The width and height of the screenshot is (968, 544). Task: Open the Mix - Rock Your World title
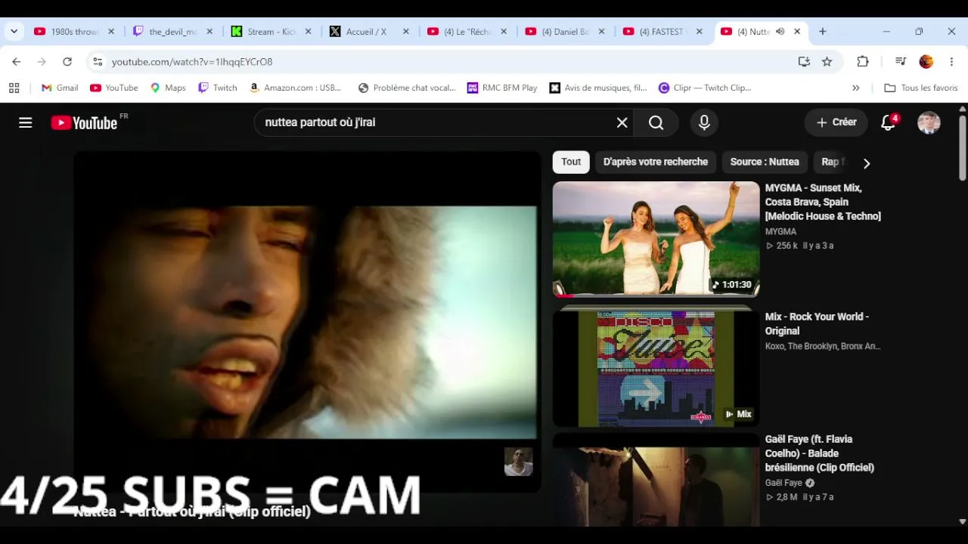817,323
